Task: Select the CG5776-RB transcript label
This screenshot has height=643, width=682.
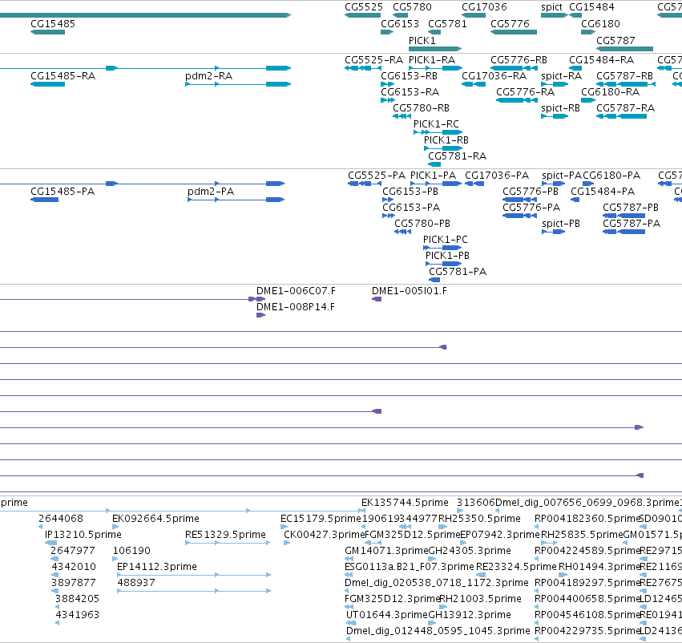Action: (519, 59)
